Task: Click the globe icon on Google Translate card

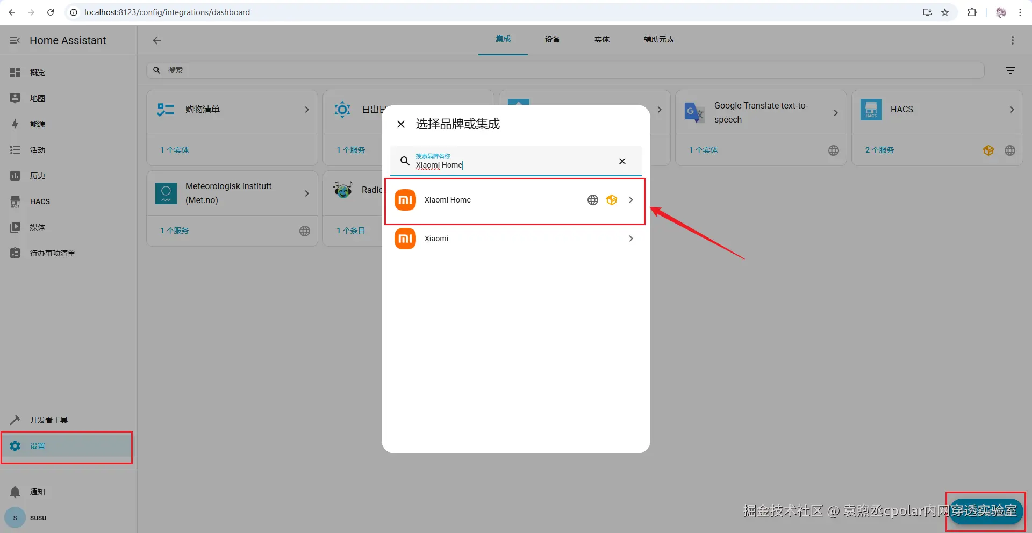Action: (x=834, y=150)
